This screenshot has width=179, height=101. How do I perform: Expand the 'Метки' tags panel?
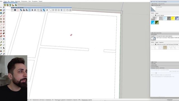[x=164, y=62]
